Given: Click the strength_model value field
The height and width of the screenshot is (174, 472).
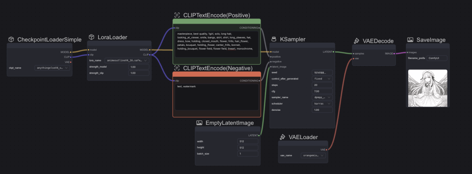Looking at the screenshot, I should coord(139,67).
